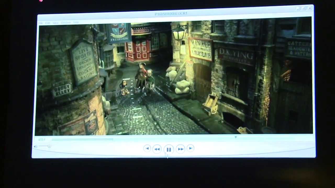Image resolution: width=335 pixels, height=188 pixels.
Task: Click the window resize grip corner
Action: tap(313, 155)
